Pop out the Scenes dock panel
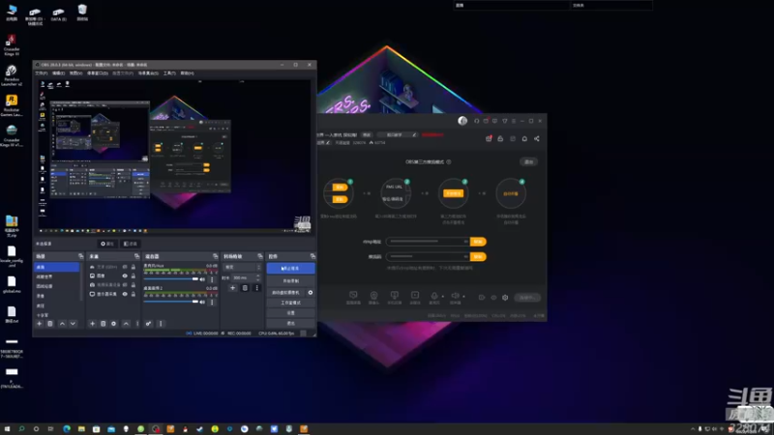 80,256
